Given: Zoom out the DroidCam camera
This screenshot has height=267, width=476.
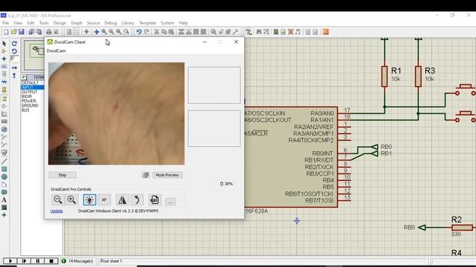Looking at the screenshot, I should [x=58, y=200].
